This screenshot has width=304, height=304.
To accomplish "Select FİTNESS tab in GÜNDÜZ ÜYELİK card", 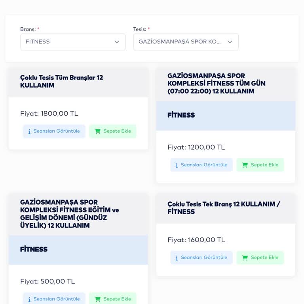I will click(34, 249).
